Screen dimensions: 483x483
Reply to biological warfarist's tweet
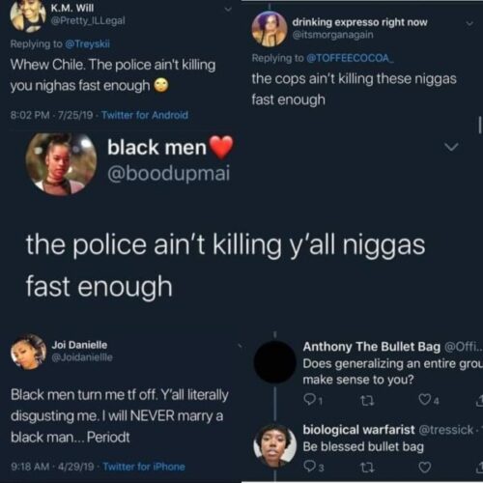[x=309, y=467]
